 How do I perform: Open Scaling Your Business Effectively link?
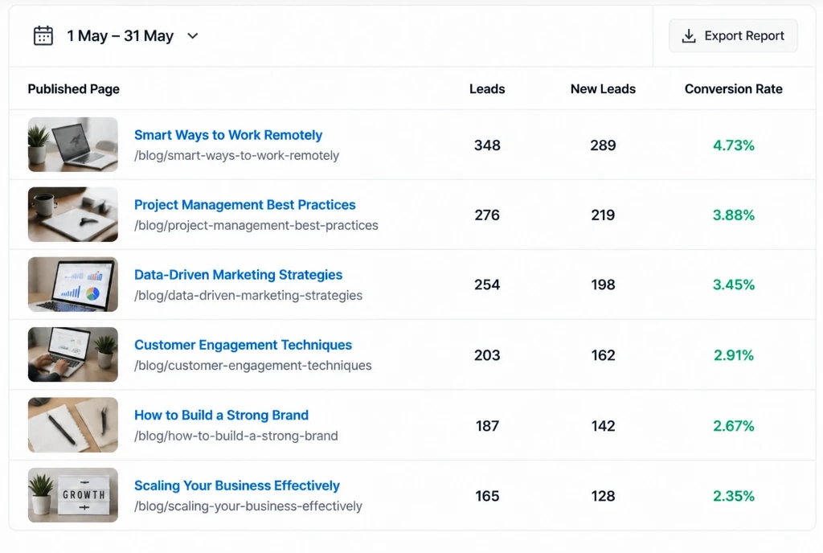pyautogui.click(x=237, y=485)
